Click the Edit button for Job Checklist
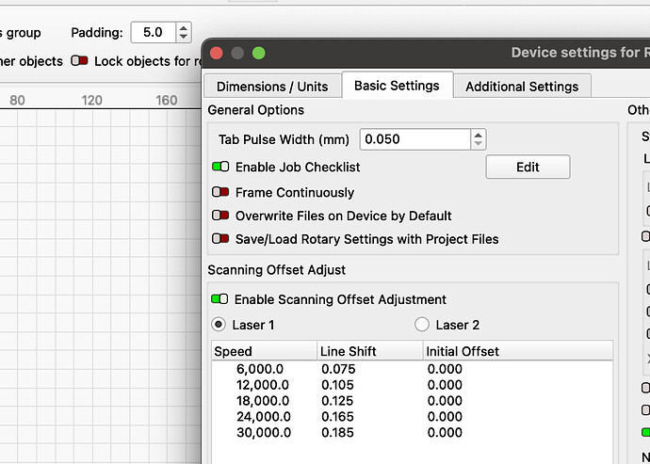Image resolution: width=650 pixels, height=464 pixels. pyautogui.click(x=528, y=167)
